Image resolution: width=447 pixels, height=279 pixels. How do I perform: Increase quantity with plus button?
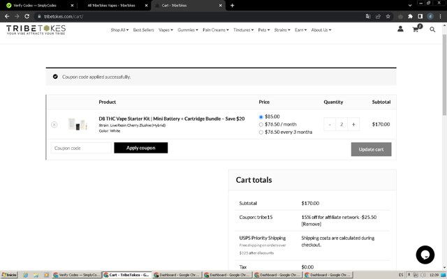tap(353, 124)
